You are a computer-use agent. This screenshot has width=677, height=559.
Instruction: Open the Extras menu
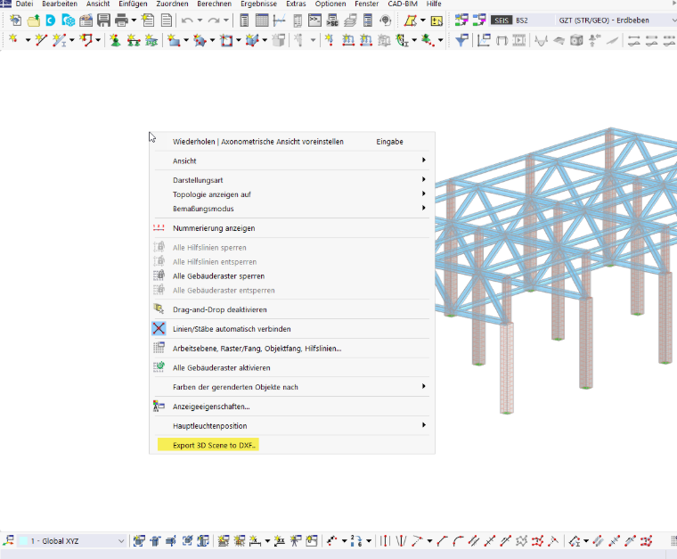tap(296, 4)
